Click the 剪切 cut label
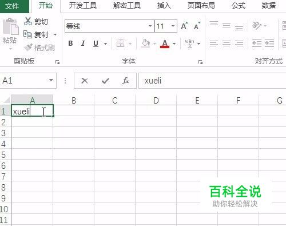This screenshot has height=226, width=286. 41,22
